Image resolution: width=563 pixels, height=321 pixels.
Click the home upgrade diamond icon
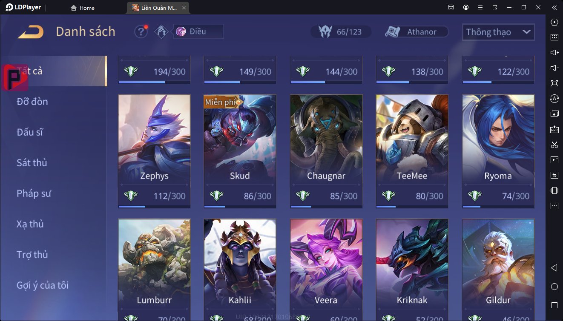pyautogui.click(x=161, y=32)
